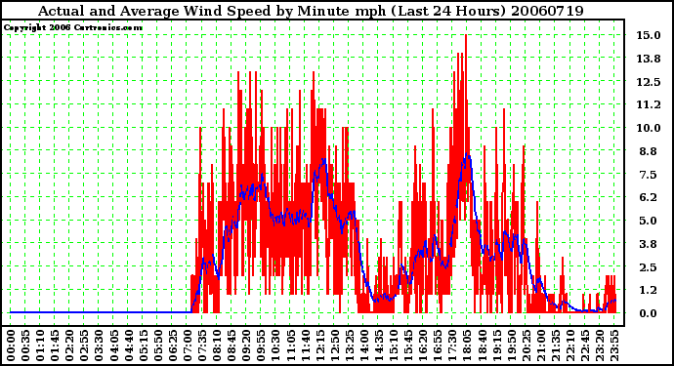
Task: Click the 11:05 time label
Action: pos(290,346)
